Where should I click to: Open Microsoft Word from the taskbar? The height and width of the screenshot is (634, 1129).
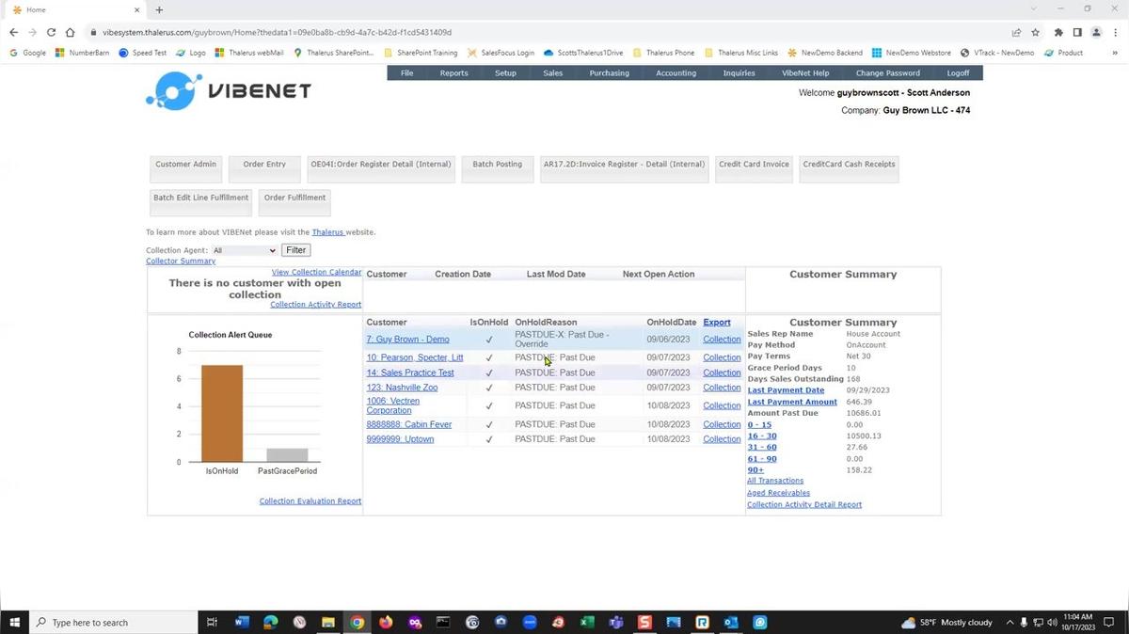tap(241, 623)
